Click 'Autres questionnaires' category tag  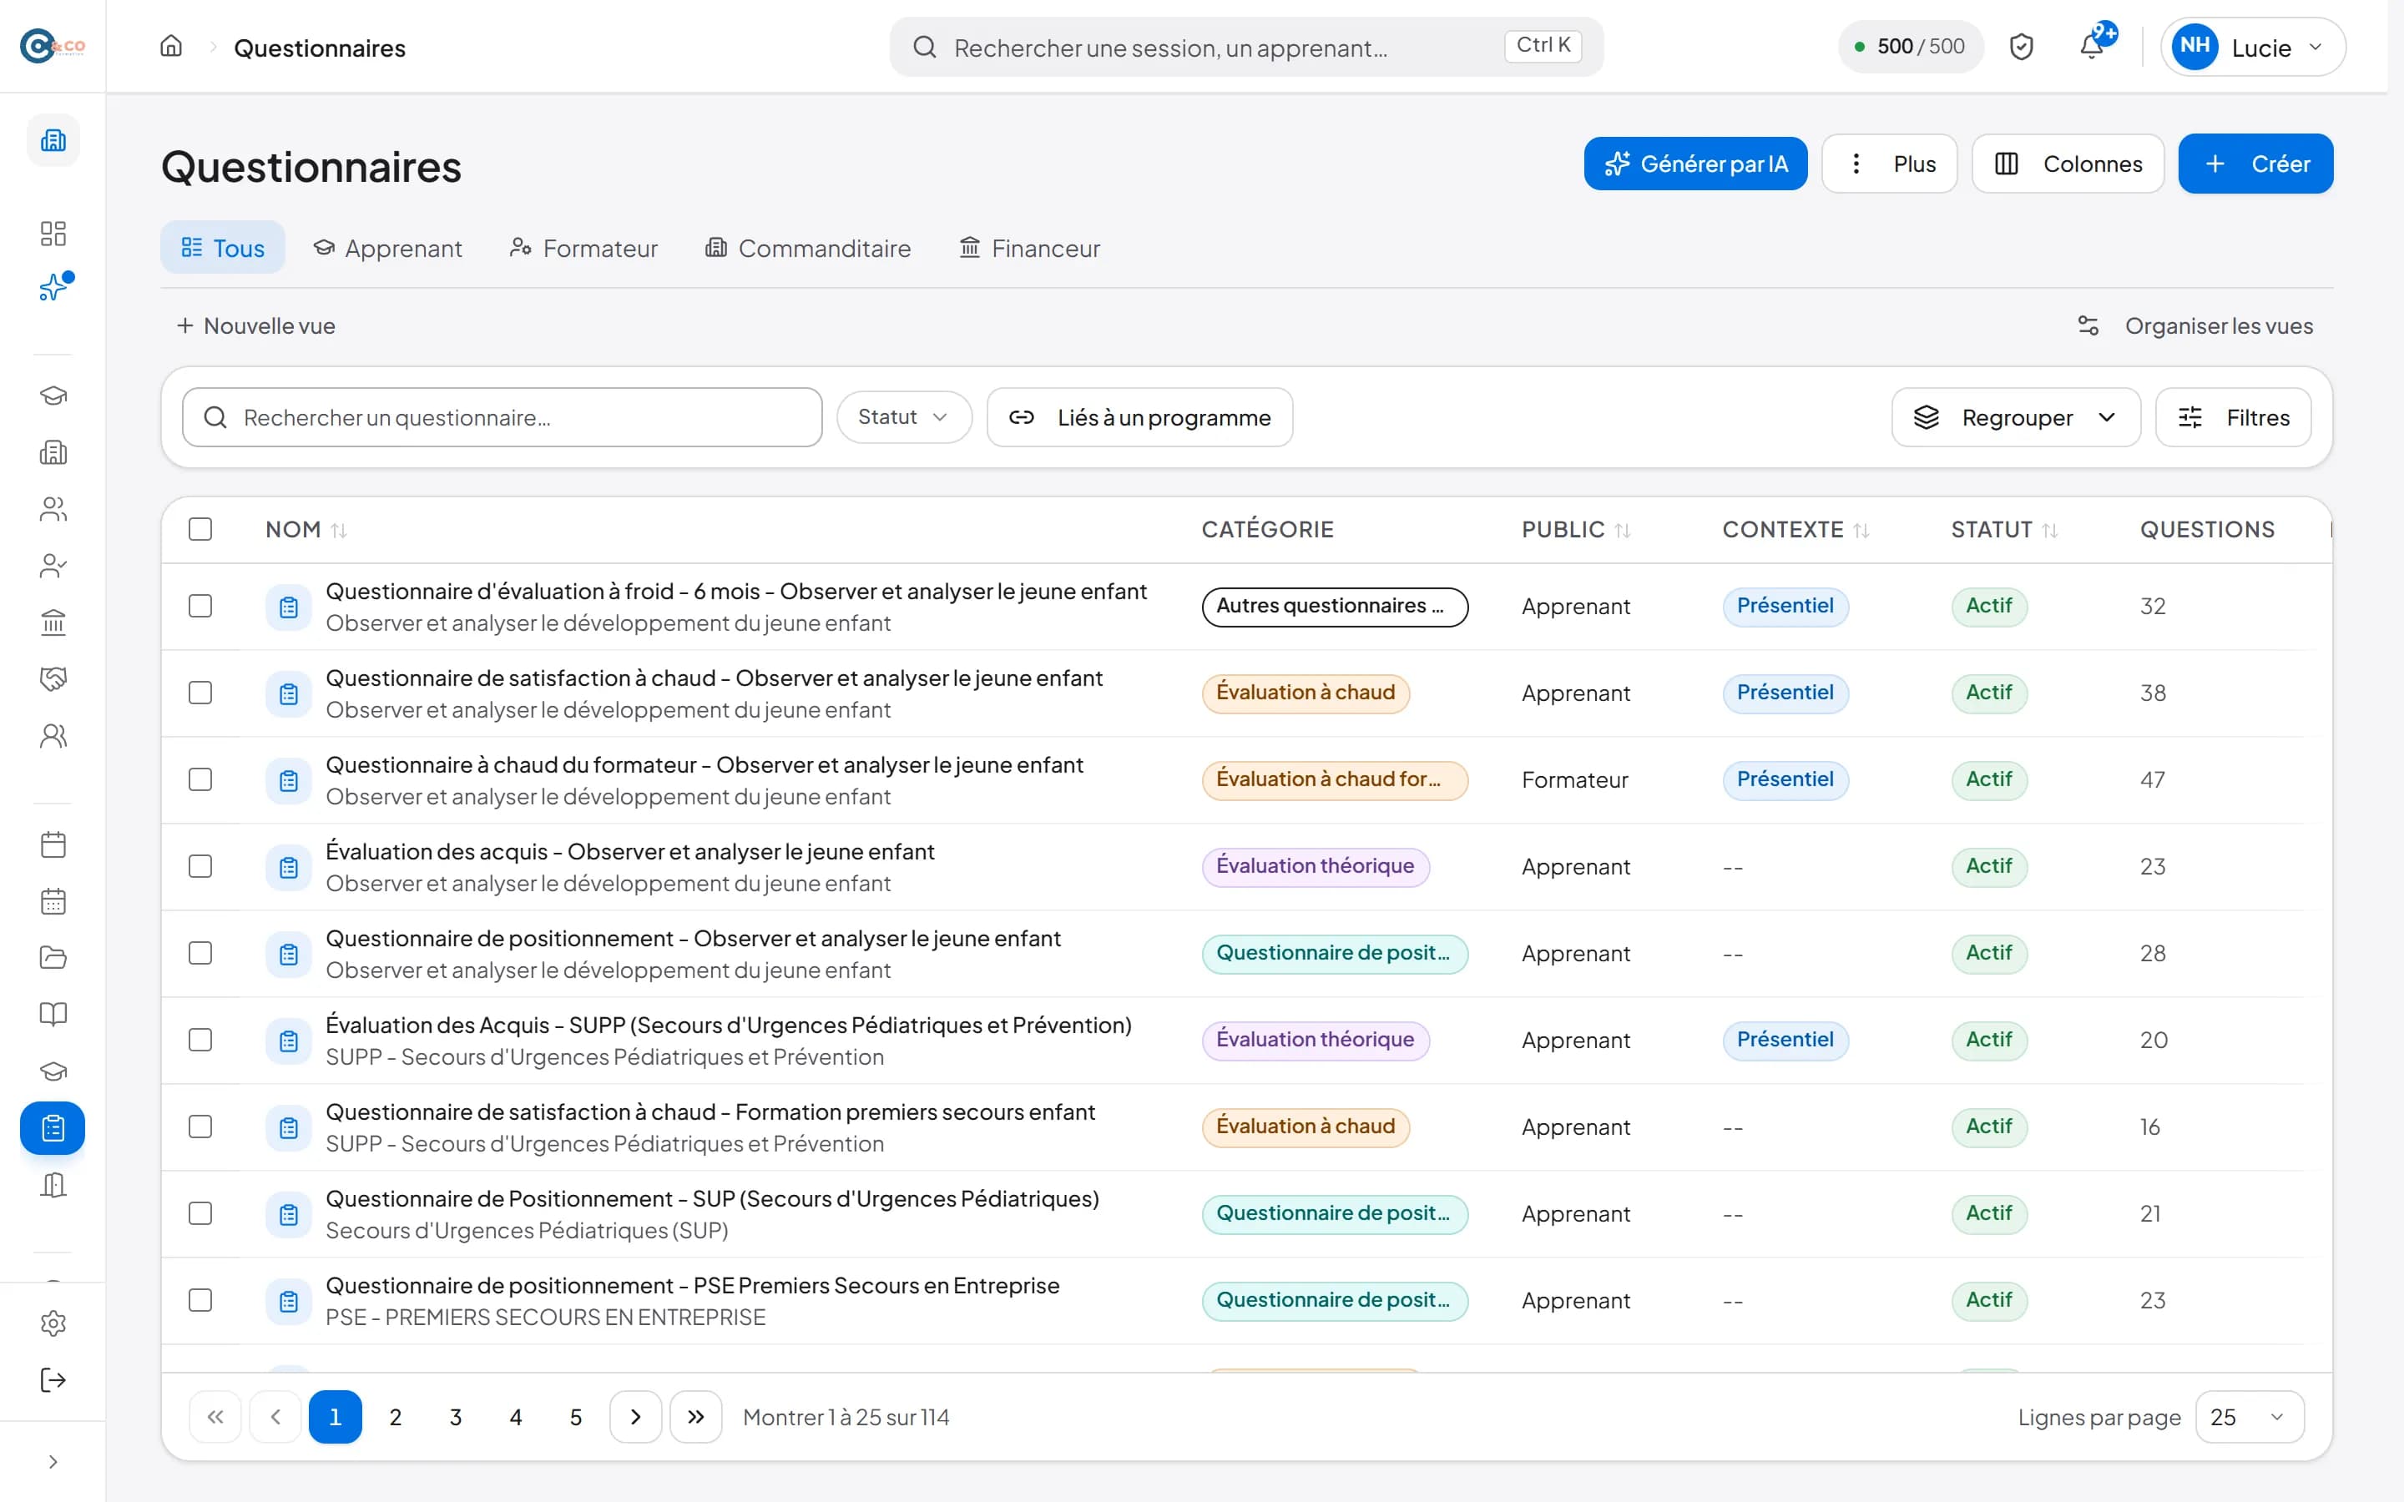click(1334, 606)
